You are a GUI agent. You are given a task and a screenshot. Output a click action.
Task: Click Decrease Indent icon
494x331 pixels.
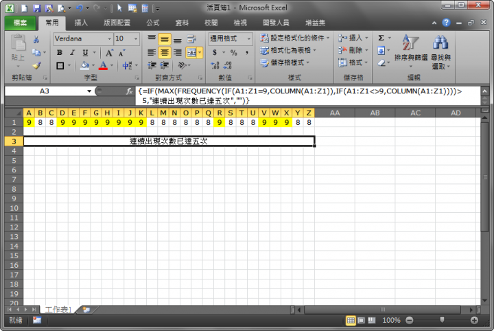[x=152, y=65]
